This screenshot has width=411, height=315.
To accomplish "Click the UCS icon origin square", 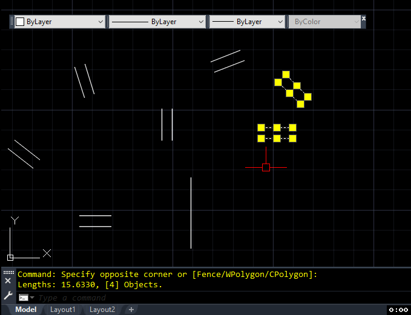I will tap(10, 258).
